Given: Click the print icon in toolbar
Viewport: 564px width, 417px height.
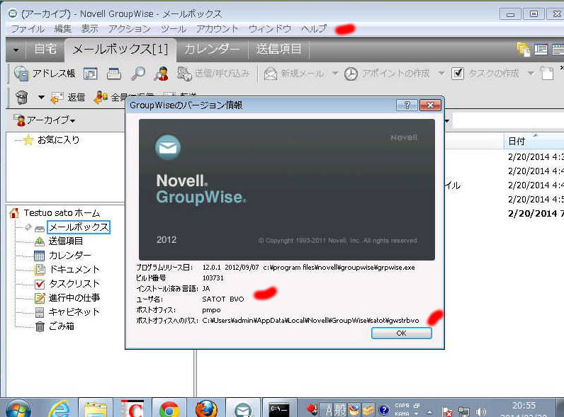Looking at the screenshot, I should (x=114, y=74).
